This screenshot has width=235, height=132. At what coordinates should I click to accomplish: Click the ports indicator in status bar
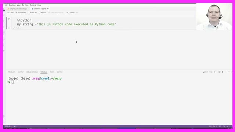15,126
